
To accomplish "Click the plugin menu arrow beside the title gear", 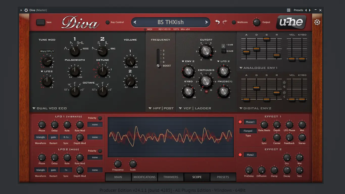I will [21, 10].
